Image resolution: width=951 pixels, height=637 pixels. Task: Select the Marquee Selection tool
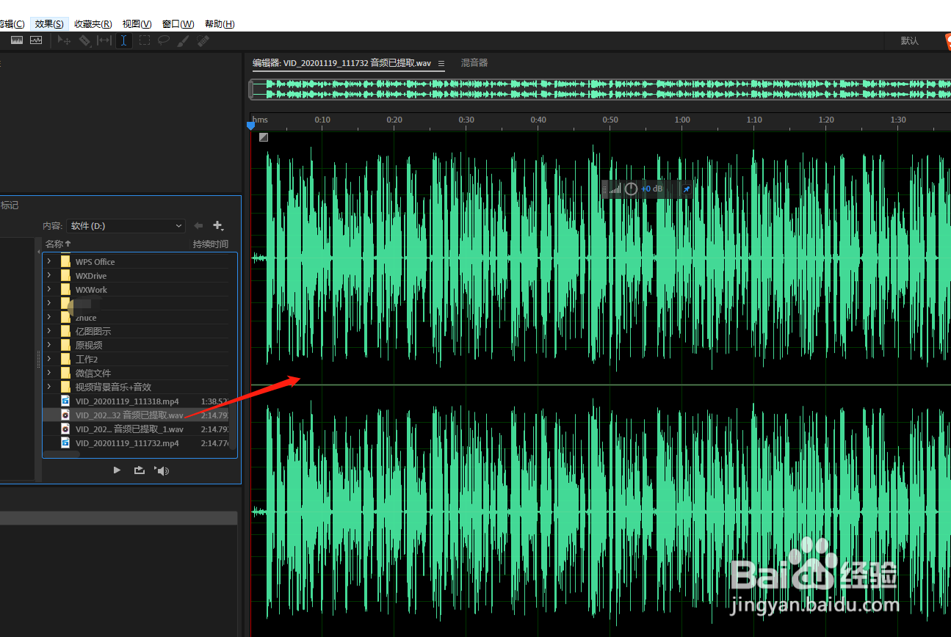pyautogui.click(x=145, y=40)
